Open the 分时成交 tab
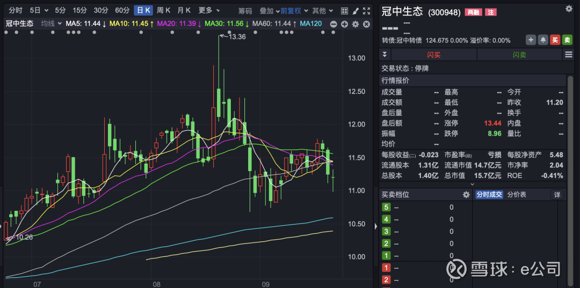Image resolution: width=580 pixels, height=288 pixels. coord(489,195)
